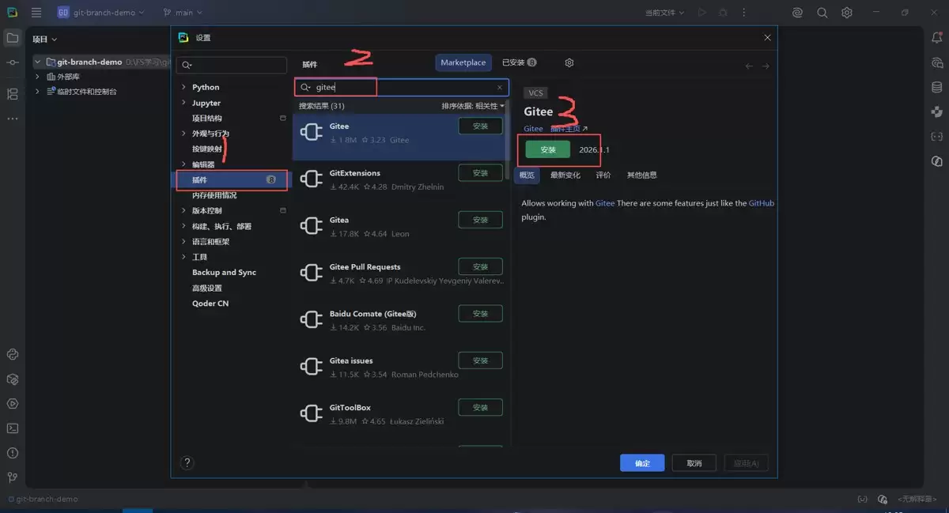Screen dimensions: 949x513
Task: Select the 最新变化 plugin detail tab
Action: coord(565,175)
